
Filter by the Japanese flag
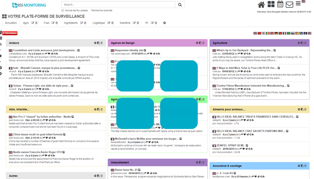click(264, 33)
